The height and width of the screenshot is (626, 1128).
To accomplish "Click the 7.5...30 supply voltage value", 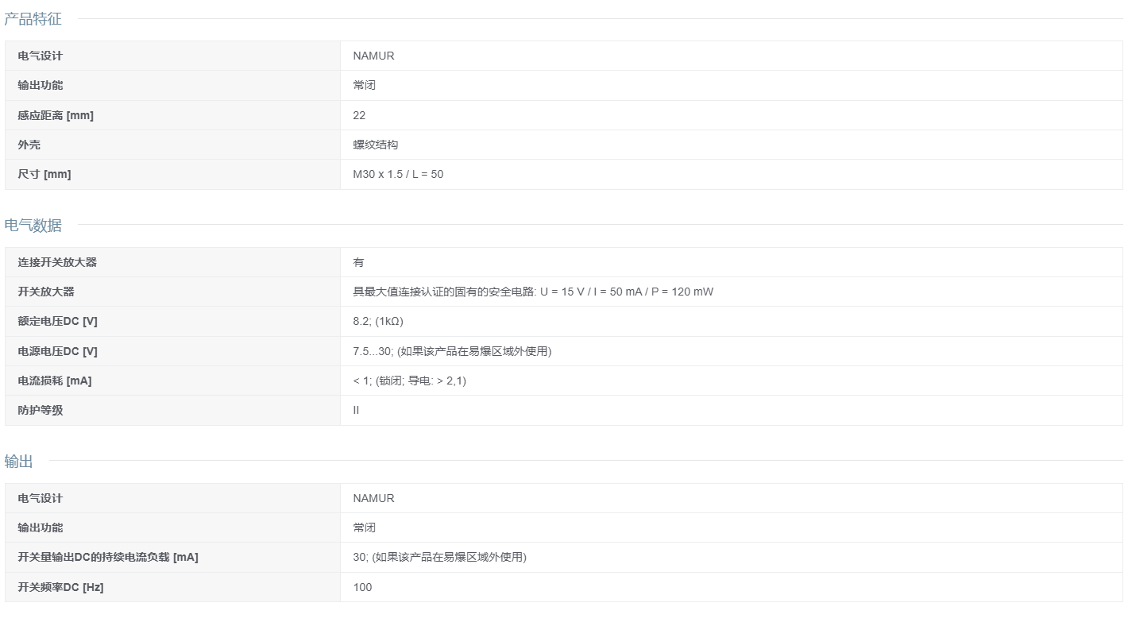I will tap(452, 351).
